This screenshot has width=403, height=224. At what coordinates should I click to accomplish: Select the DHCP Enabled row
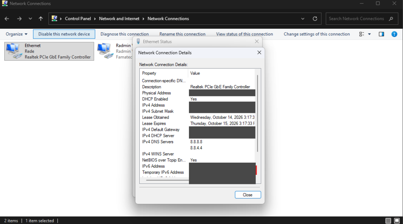click(198, 99)
